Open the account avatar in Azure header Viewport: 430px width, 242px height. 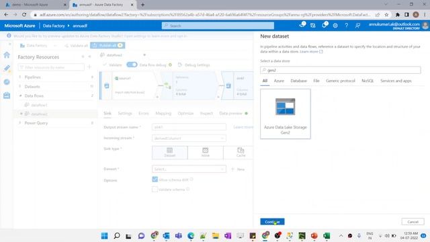pos(425,26)
